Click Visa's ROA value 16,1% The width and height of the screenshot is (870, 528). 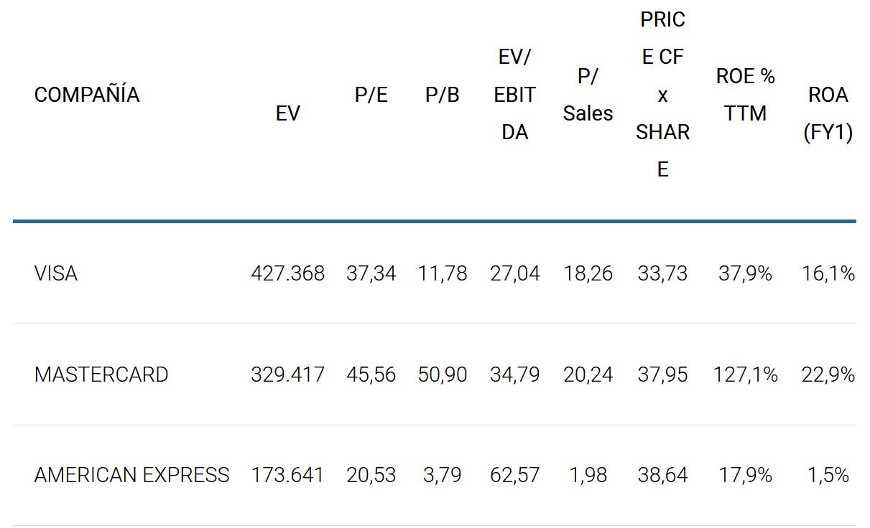click(828, 273)
